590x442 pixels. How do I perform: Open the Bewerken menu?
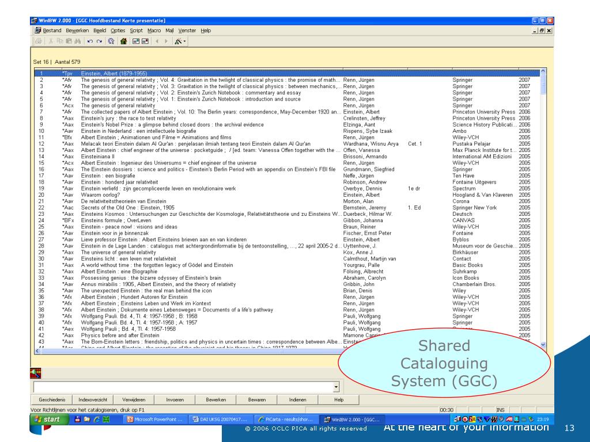77,31
